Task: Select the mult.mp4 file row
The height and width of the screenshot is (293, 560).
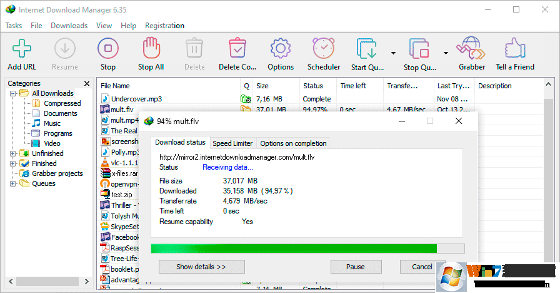Action: (119, 120)
